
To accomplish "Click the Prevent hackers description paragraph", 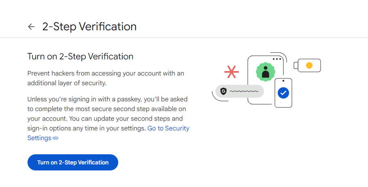I will click(x=106, y=78).
